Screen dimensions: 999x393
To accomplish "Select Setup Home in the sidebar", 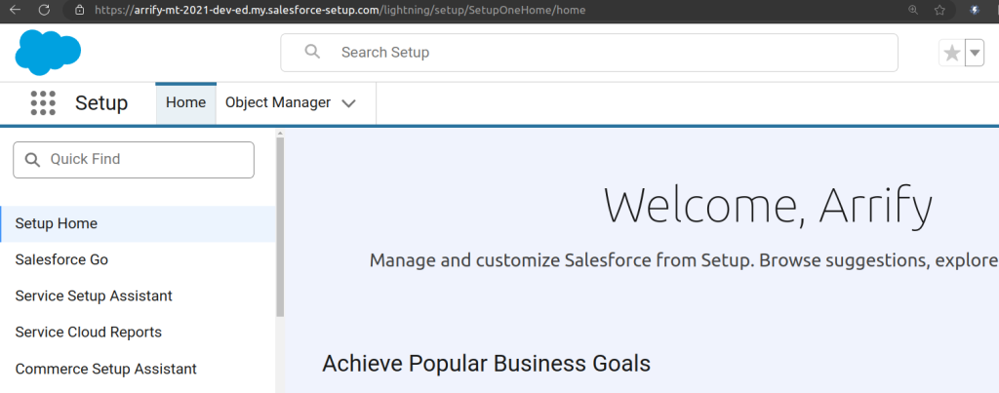I will coord(57,223).
